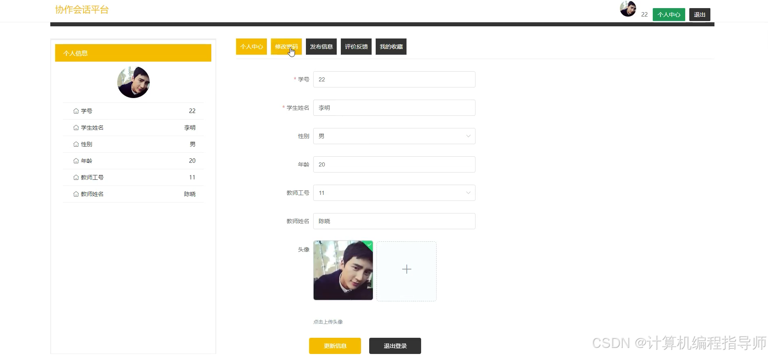
Task: Click the yellow 更新信息 button
Action: [335, 346]
